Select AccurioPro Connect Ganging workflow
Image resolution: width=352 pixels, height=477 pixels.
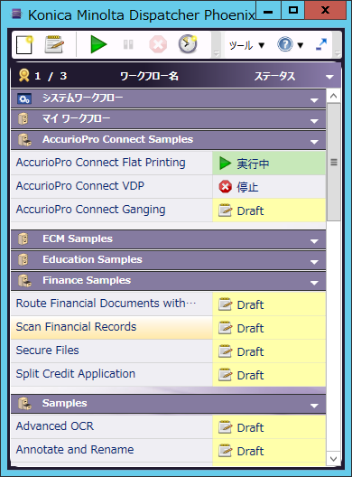[x=112, y=210]
